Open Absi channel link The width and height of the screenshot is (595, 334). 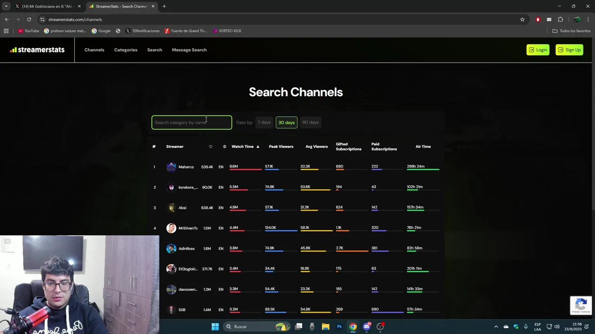click(x=182, y=208)
